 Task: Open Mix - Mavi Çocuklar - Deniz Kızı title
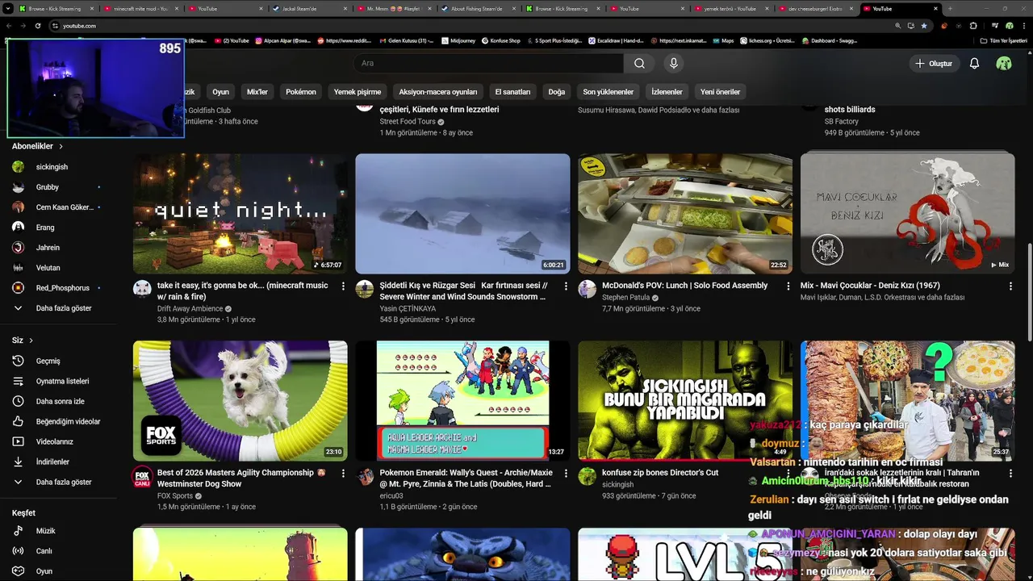tap(870, 285)
